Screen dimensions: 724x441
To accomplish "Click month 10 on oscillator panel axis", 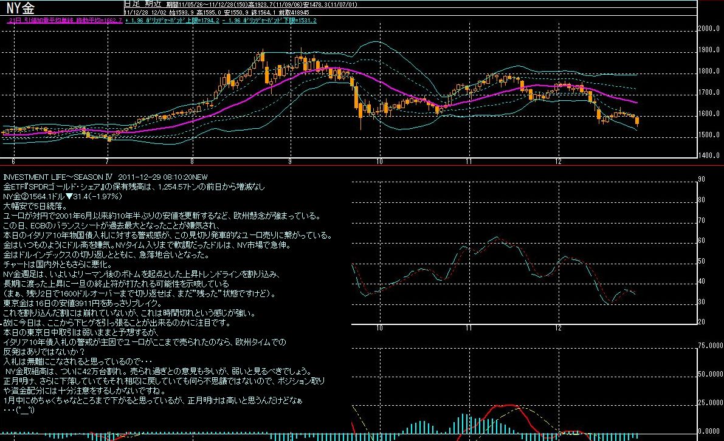I will (379, 329).
